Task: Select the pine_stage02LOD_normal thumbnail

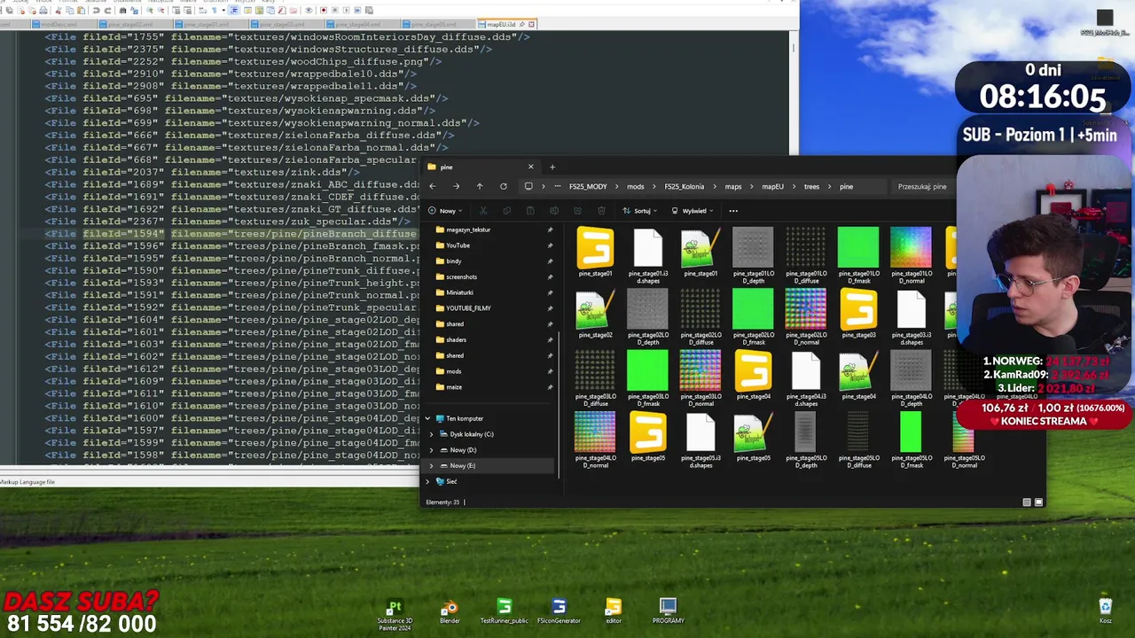Action: (x=806, y=316)
